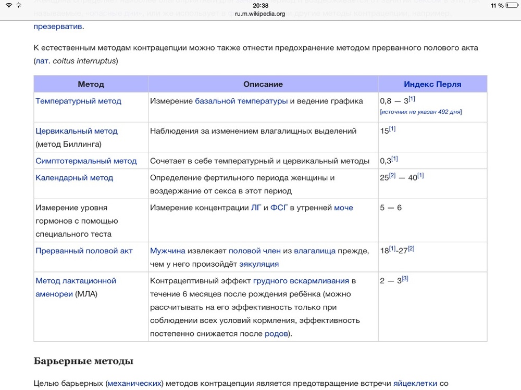Open the 'Календарный метод' link

point(74,177)
